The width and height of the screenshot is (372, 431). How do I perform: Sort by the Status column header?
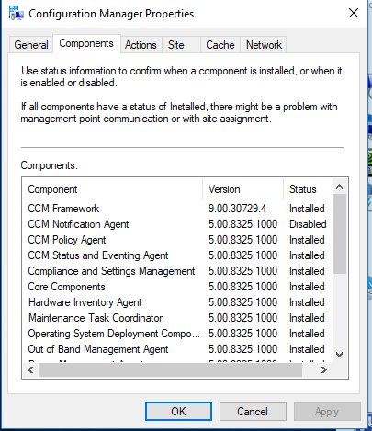tap(308, 189)
